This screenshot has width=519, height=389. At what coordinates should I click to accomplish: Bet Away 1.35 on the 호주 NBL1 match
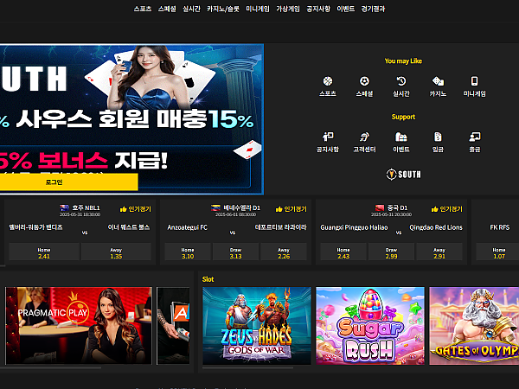116,252
